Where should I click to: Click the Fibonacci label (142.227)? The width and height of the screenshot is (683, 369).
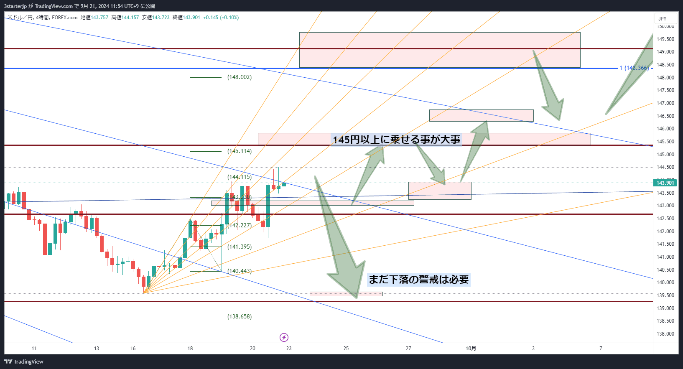(x=240, y=226)
